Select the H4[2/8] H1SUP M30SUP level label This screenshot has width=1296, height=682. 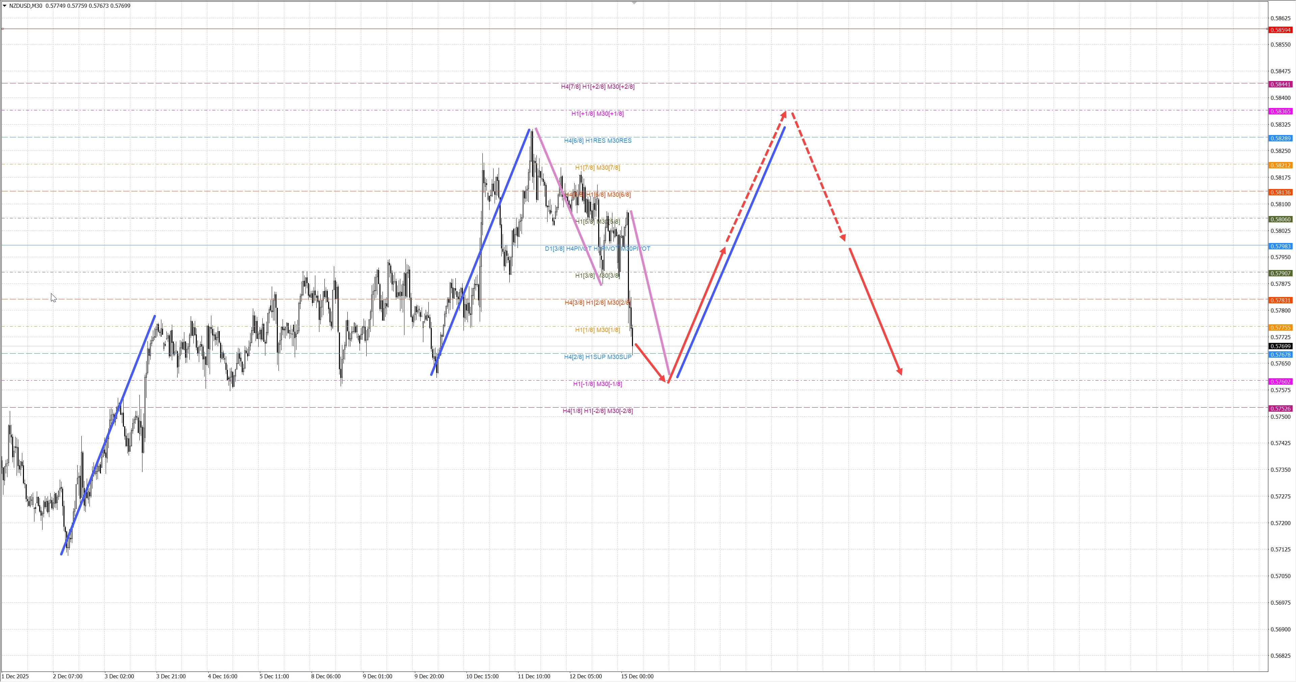tap(597, 357)
